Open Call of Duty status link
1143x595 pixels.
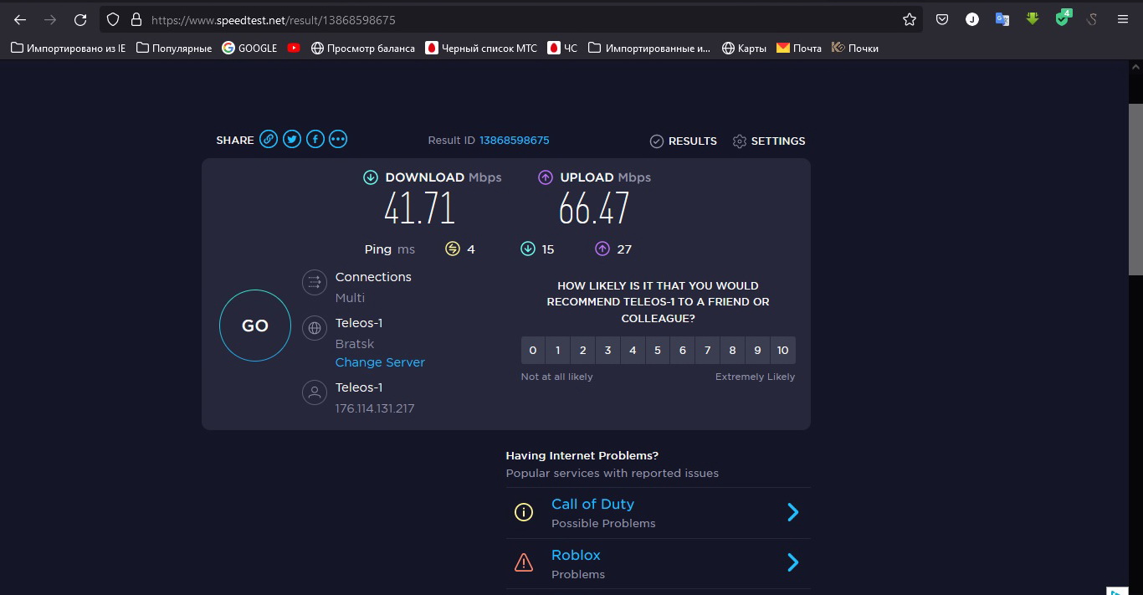click(x=592, y=504)
